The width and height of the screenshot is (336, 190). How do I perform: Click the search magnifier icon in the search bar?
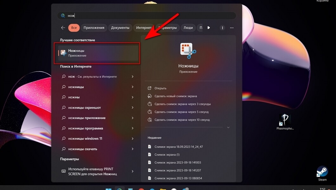pos(63,16)
